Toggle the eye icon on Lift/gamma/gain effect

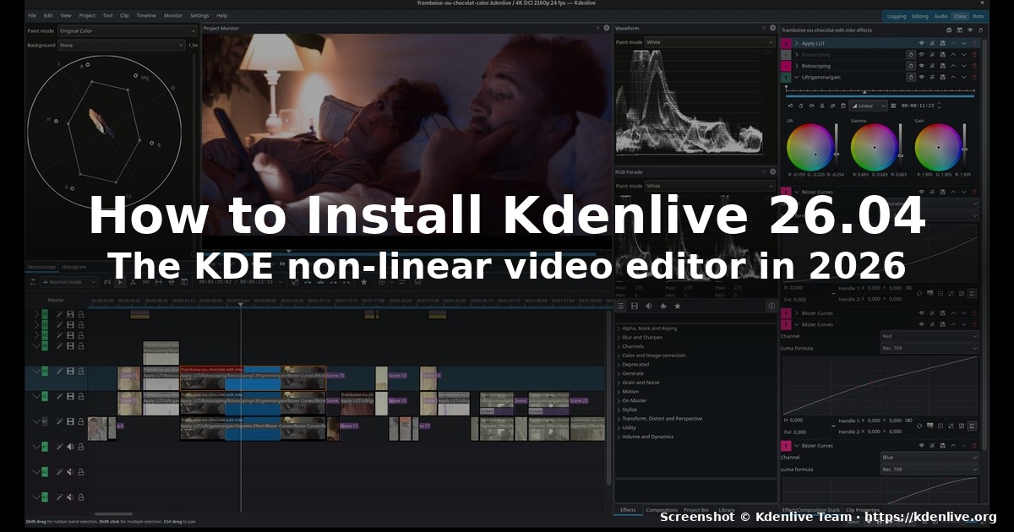pos(922,77)
